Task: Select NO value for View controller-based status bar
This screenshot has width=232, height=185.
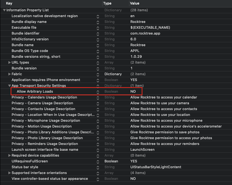Action: [x=133, y=179]
